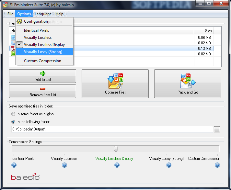Select In the following folder option

30,122
